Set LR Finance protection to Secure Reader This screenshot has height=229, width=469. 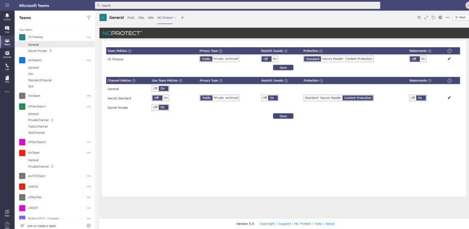coord(333,59)
